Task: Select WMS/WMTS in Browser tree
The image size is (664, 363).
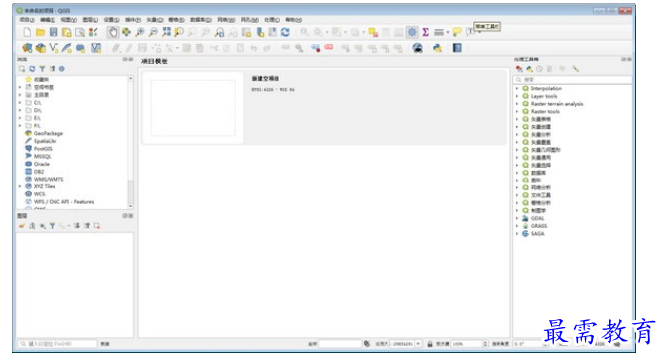Action: 49,180
